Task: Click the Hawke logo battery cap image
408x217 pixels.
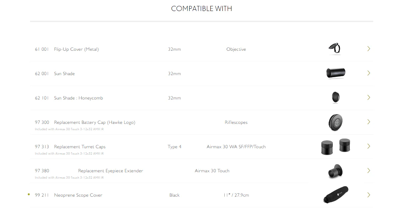Action: tap(335, 122)
